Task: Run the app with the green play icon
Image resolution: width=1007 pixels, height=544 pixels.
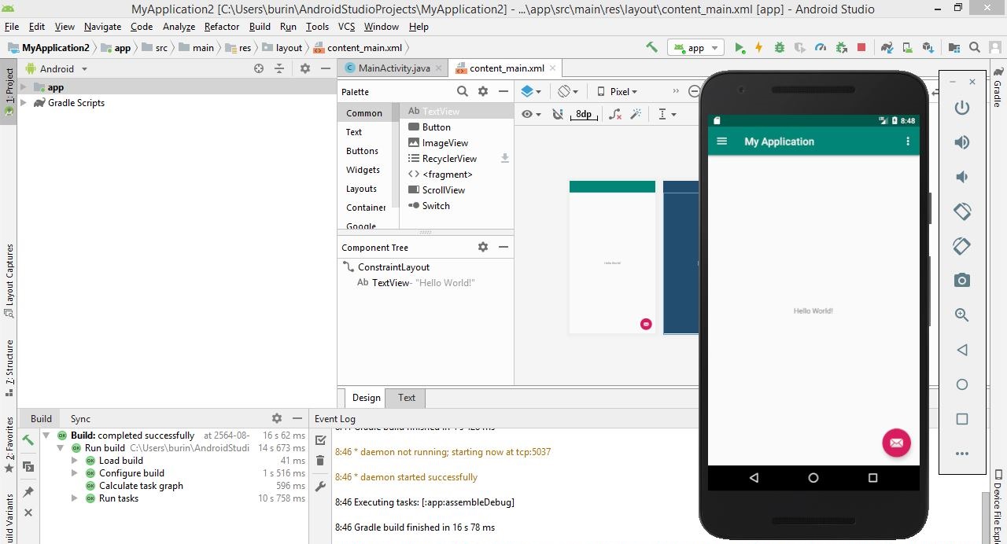Action: 740,48
